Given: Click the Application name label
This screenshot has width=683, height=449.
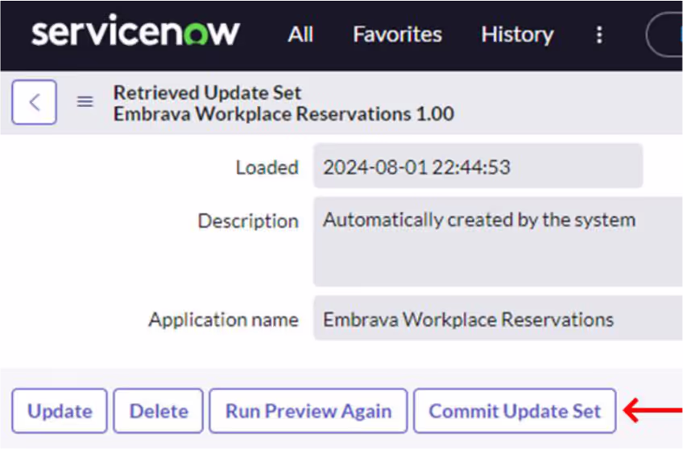Looking at the screenshot, I should [223, 319].
